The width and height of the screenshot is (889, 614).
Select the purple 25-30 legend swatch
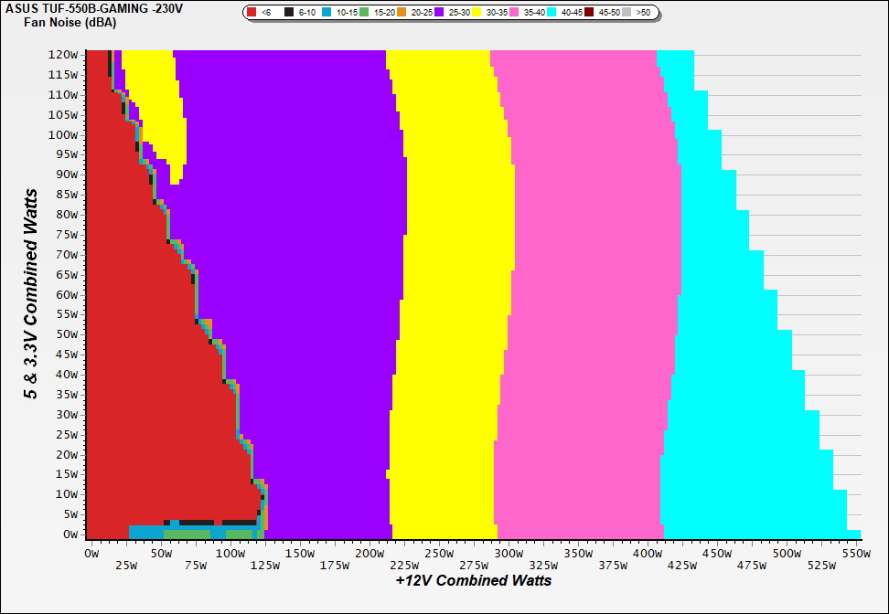[x=439, y=13]
